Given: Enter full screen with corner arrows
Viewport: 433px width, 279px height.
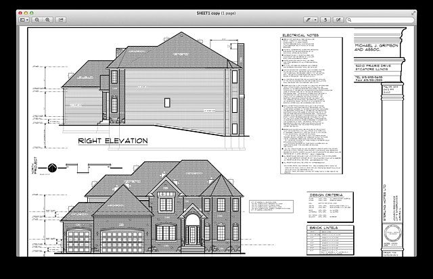Looking at the screenshot, I should pyautogui.click(x=413, y=13).
